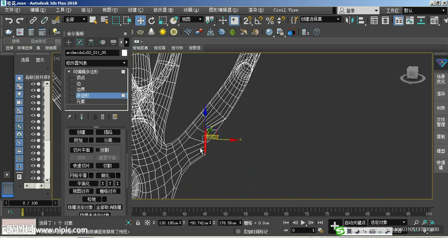Collapse the 可编辑多边形 tree arrow
Screen dimensions: 448x238
click(69, 72)
